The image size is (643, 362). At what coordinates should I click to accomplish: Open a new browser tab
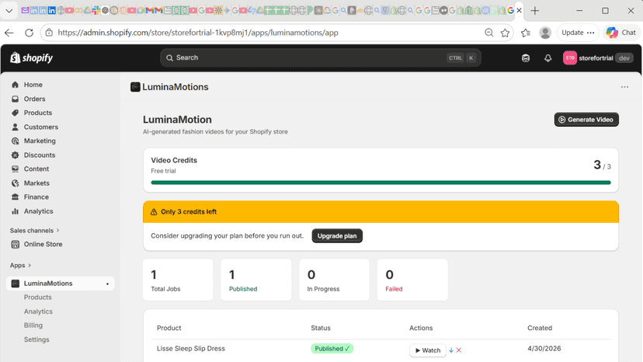pos(535,11)
